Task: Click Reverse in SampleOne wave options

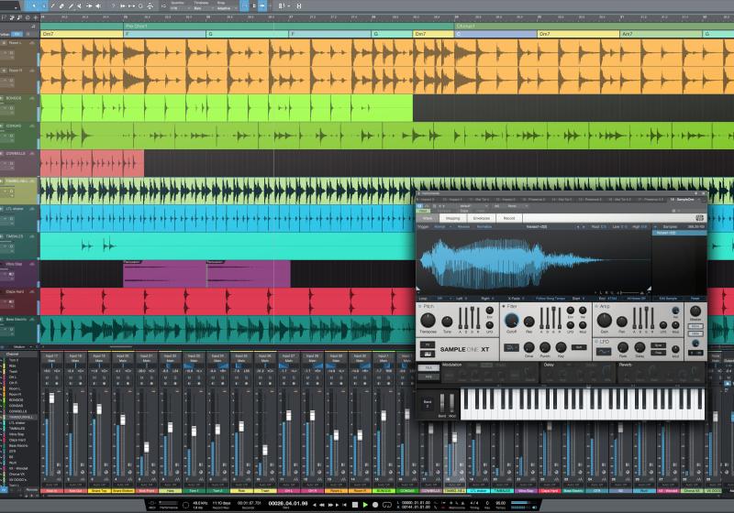Action: (463, 226)
